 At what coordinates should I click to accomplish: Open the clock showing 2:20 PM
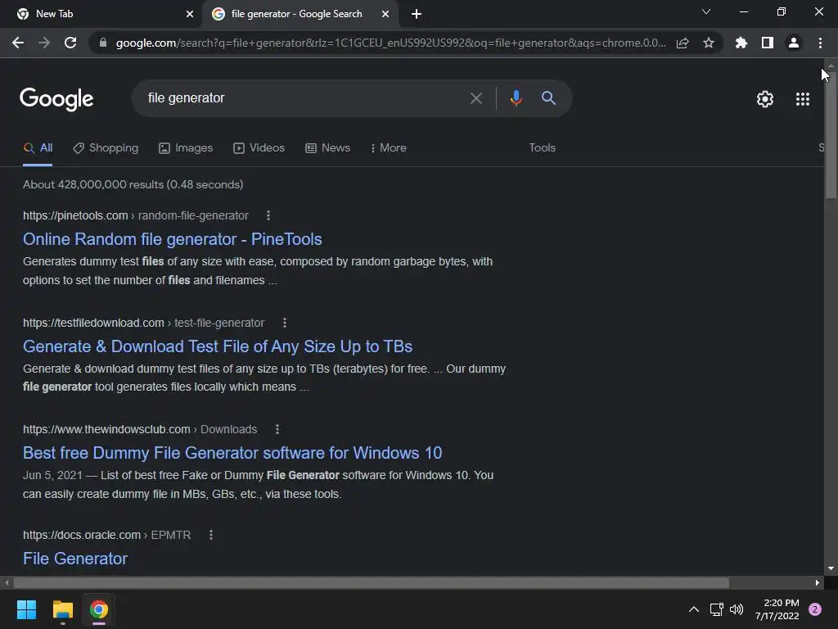point(777,609)
